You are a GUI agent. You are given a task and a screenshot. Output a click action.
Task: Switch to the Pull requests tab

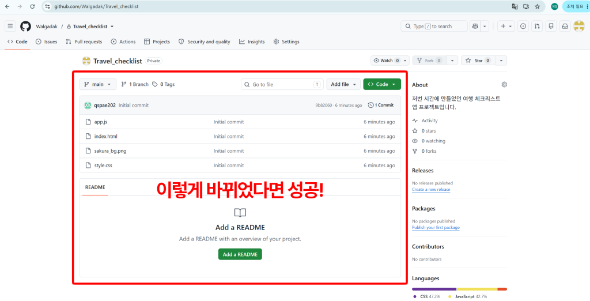(x=84, y=42)
